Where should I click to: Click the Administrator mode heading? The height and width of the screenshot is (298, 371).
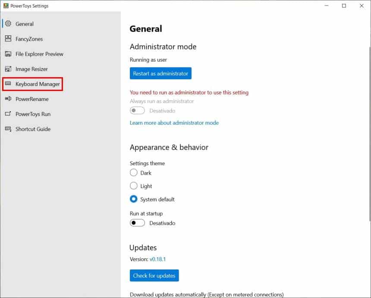163,47
